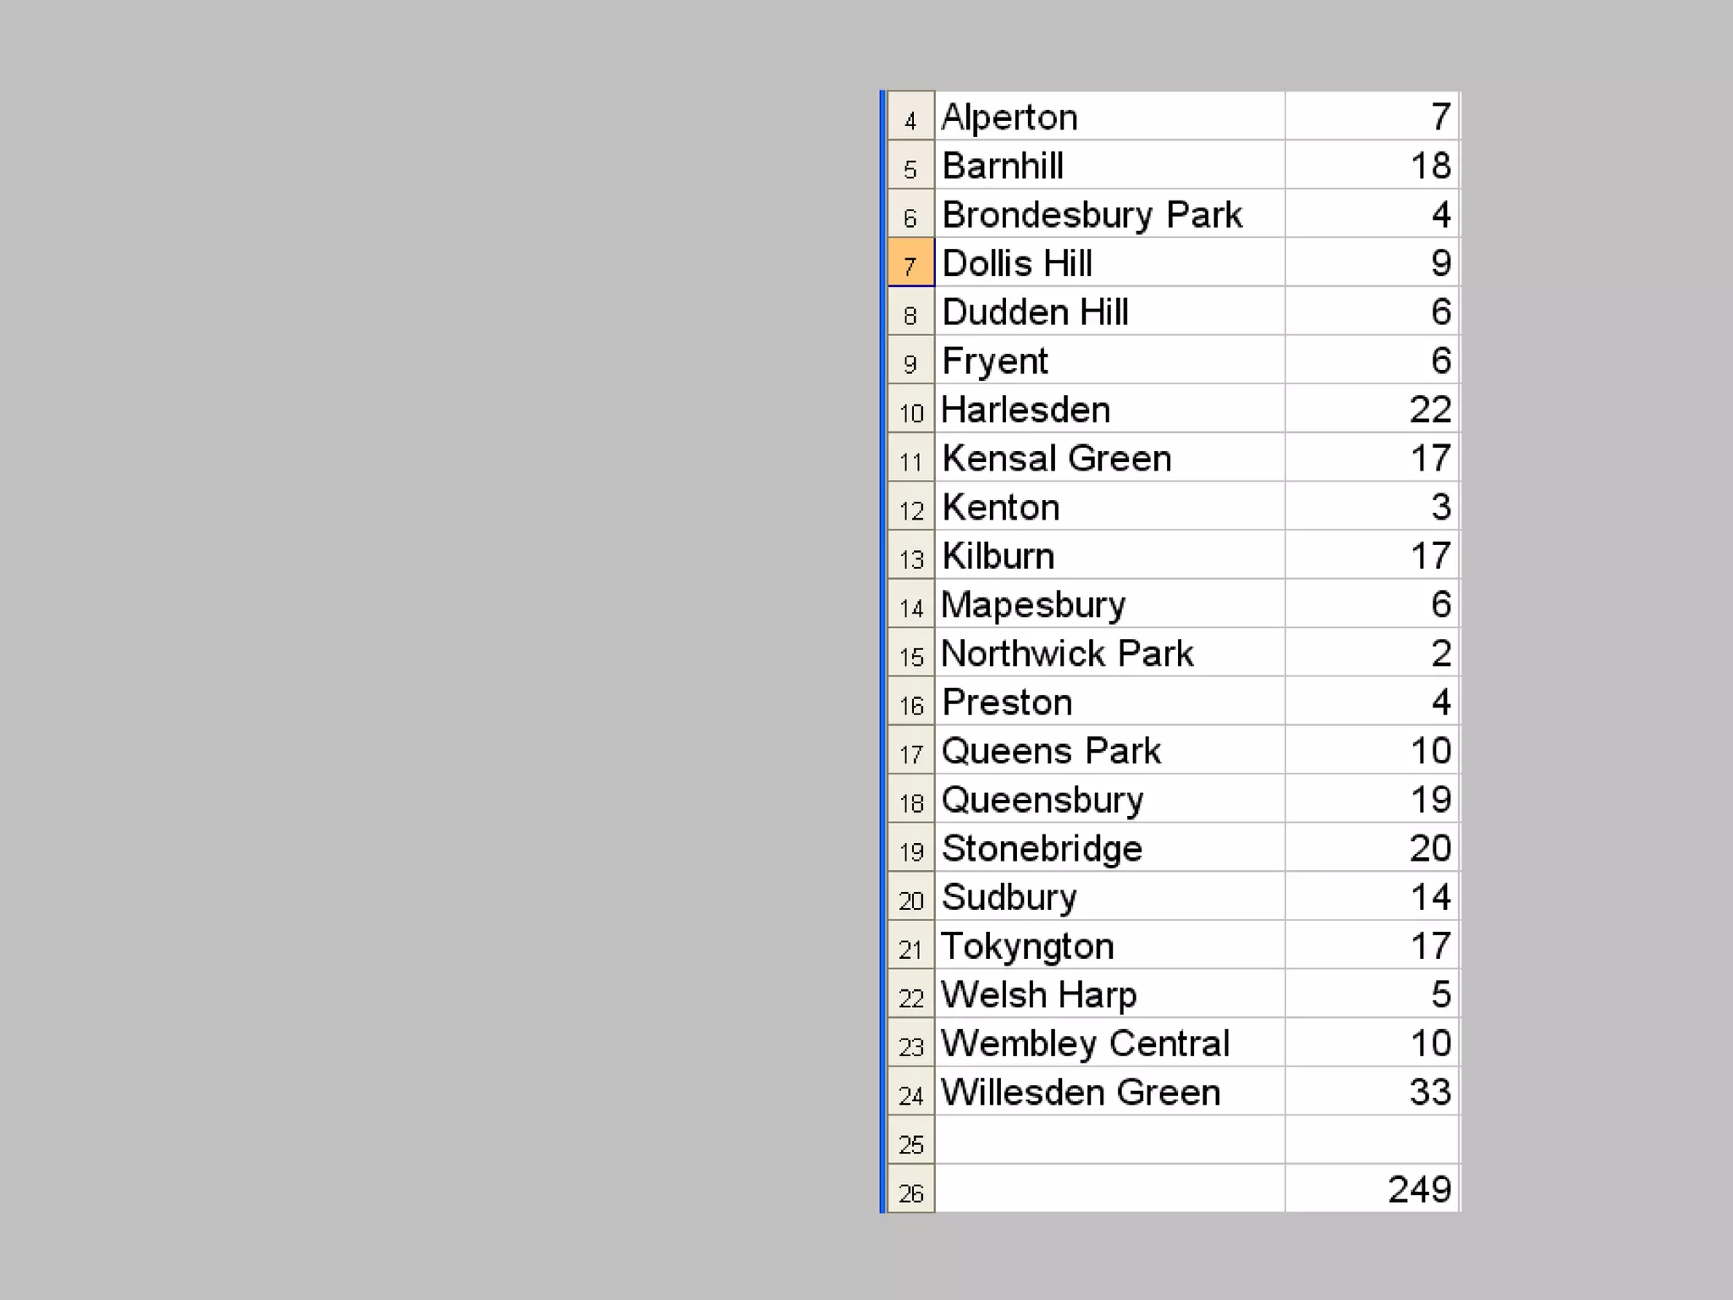Image resolution: width=1733 pixels, height=1300 pixels.
Task: Click the Brondesbury Park cell
Action: tap(1109, 214)
